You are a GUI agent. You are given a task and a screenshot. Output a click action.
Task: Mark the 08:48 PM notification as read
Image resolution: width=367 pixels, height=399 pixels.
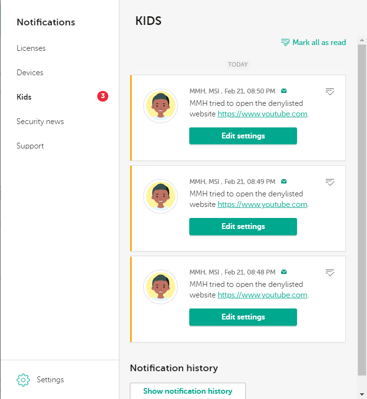(x=330, y=273)
